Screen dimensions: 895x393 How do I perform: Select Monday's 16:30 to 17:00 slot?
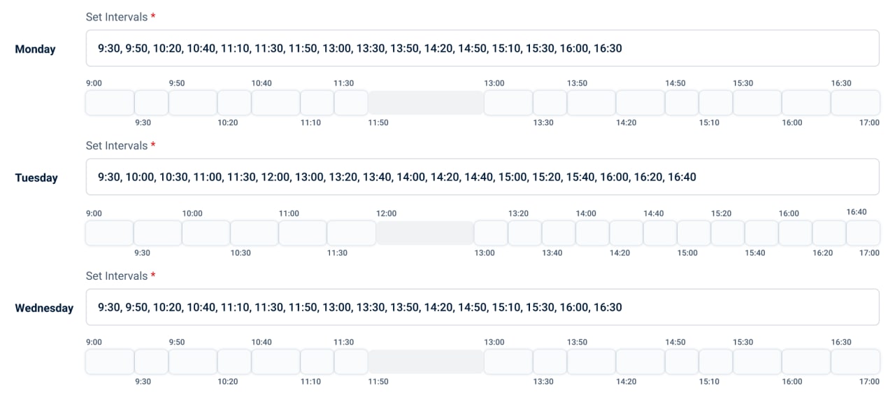click(855, 103)
